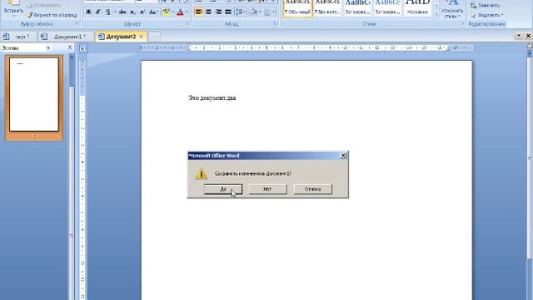Click Нет to discard changes

[267, 189]
